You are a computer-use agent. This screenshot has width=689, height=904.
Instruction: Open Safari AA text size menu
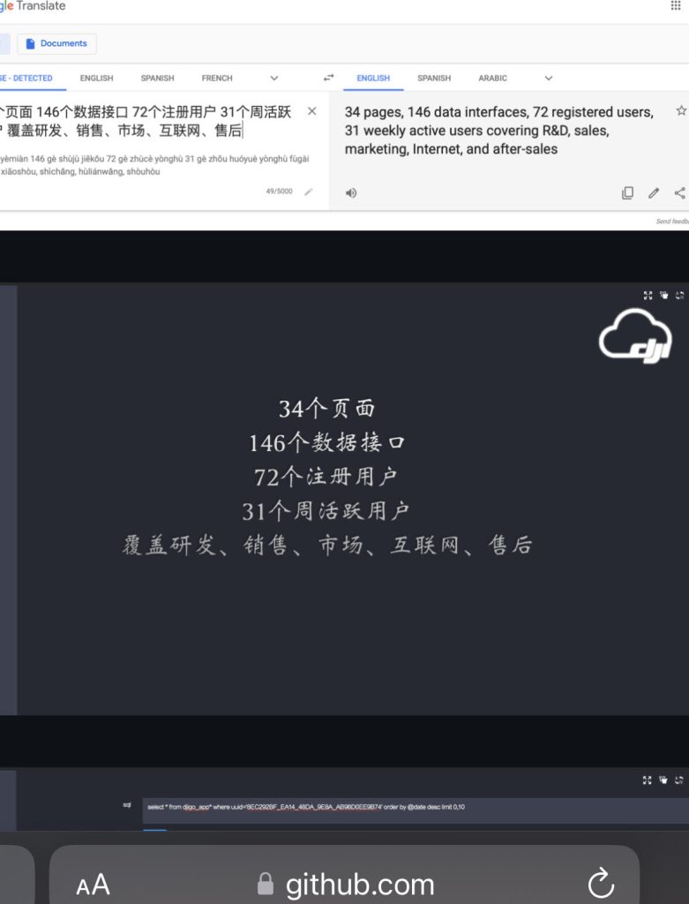point(93,885)
